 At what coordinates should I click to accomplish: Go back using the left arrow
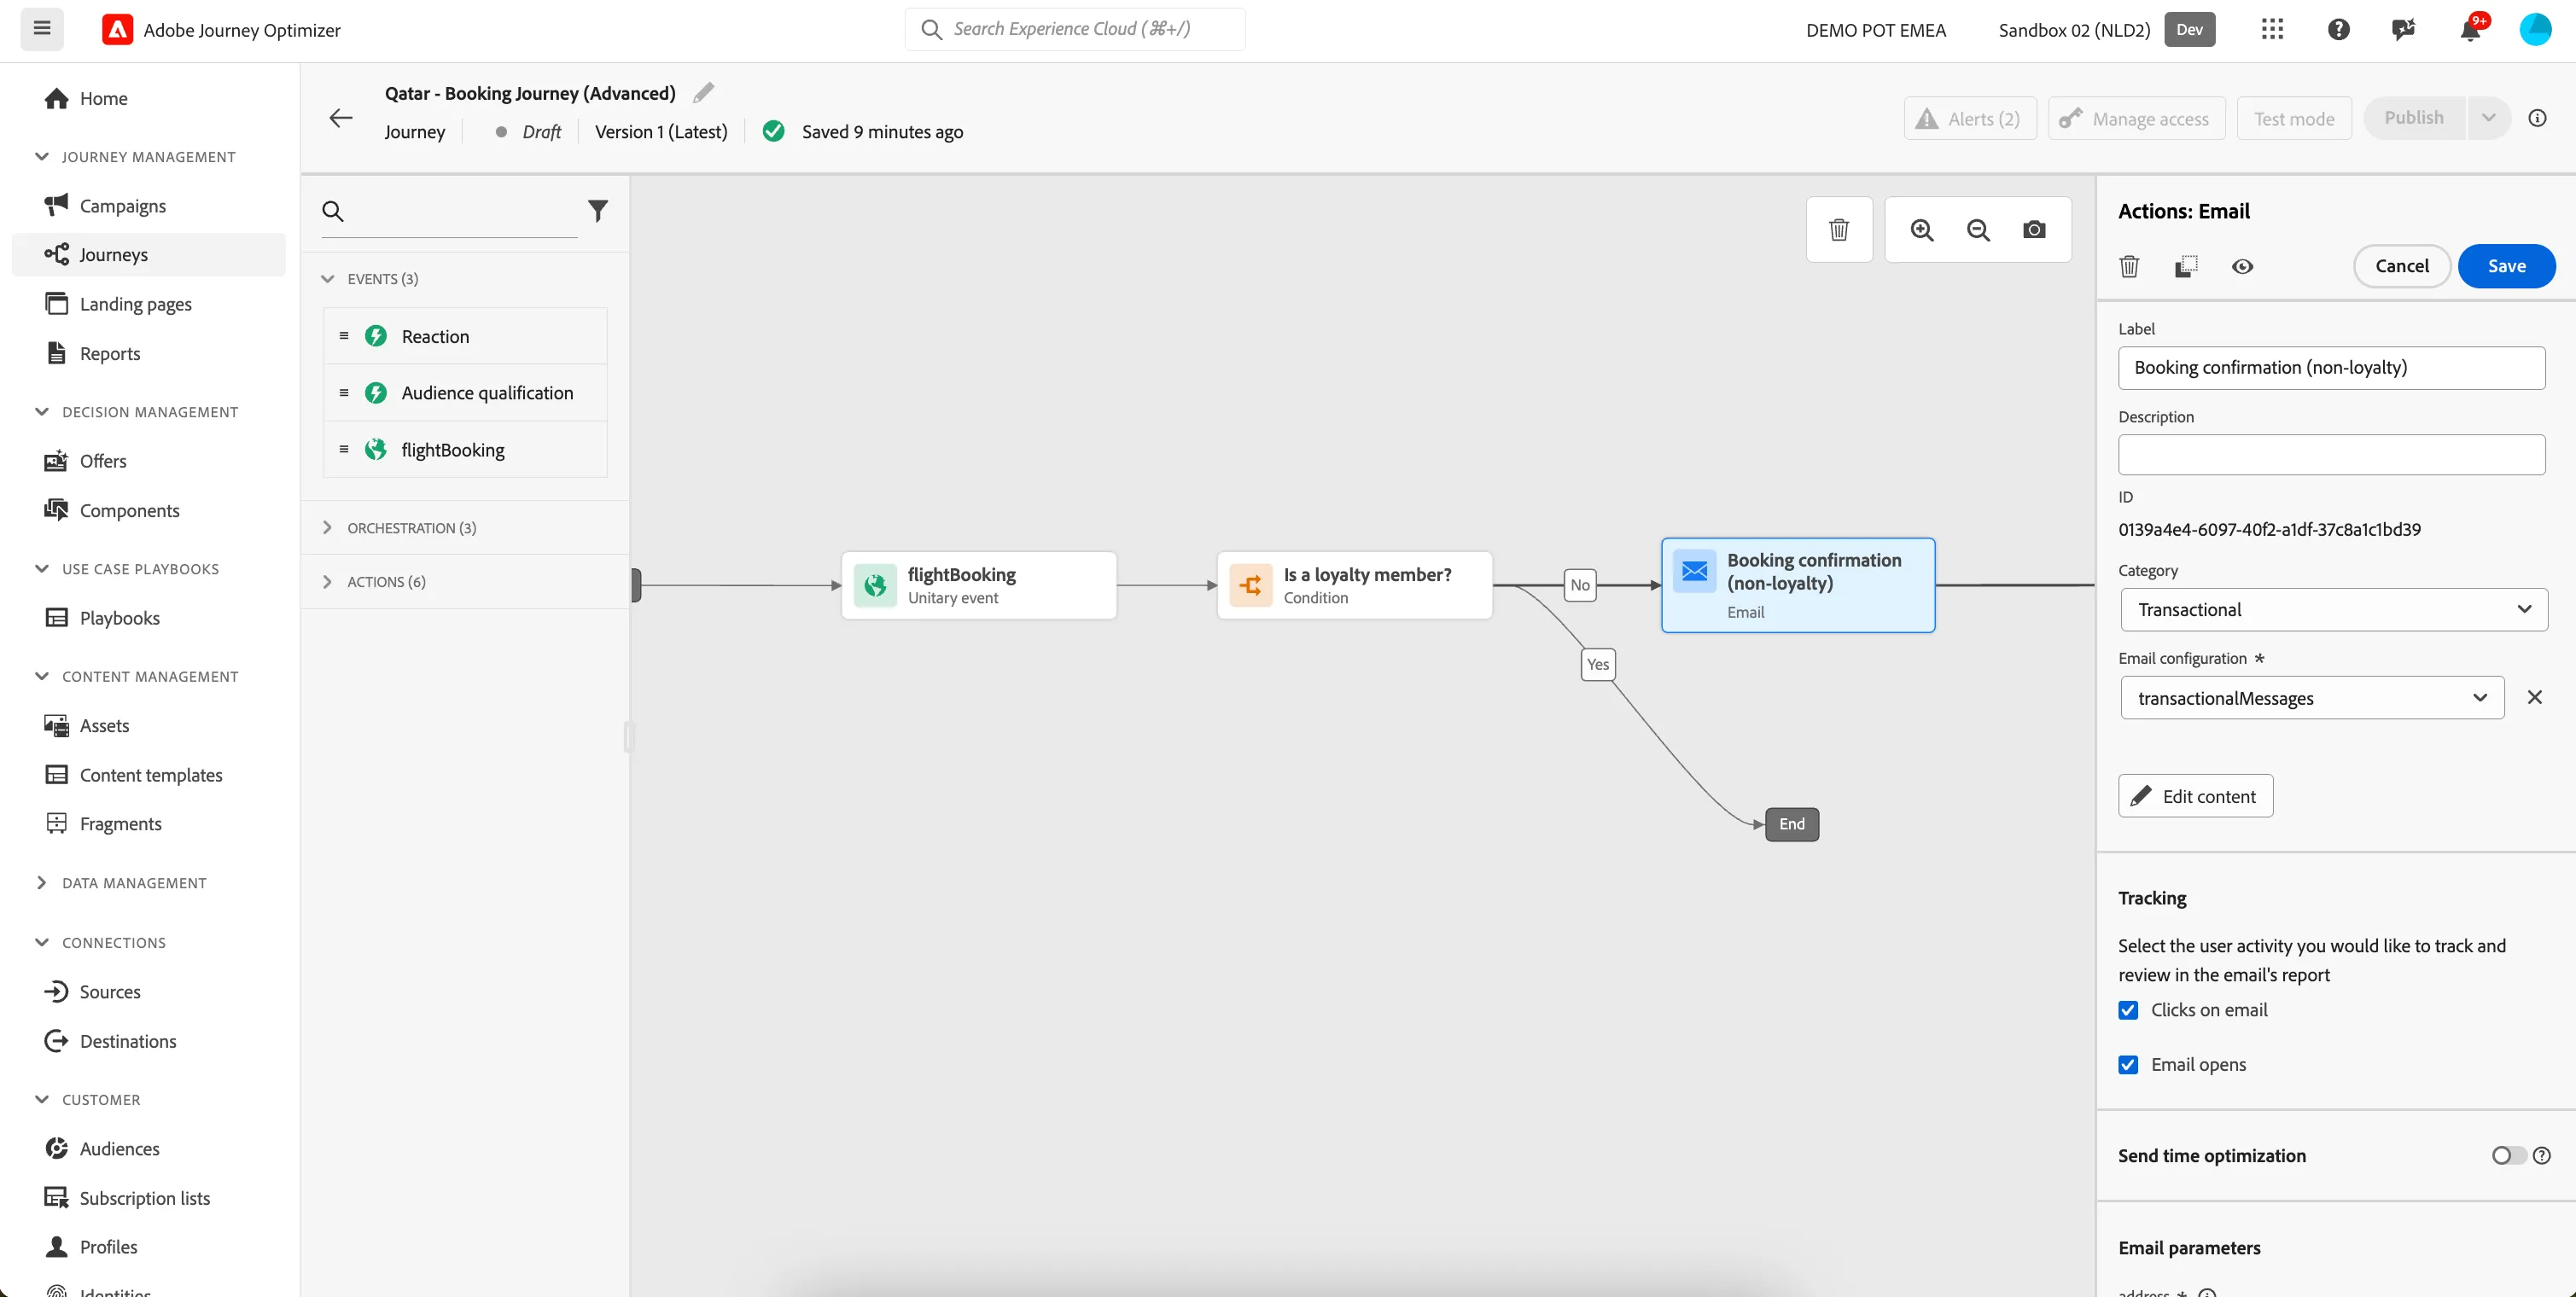point(341,118)
